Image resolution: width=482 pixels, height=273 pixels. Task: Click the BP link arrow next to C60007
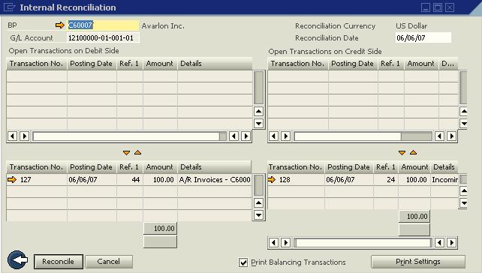(x=59, y=25)
